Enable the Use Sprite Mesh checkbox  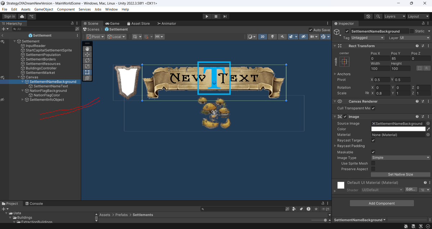(373, 163)
